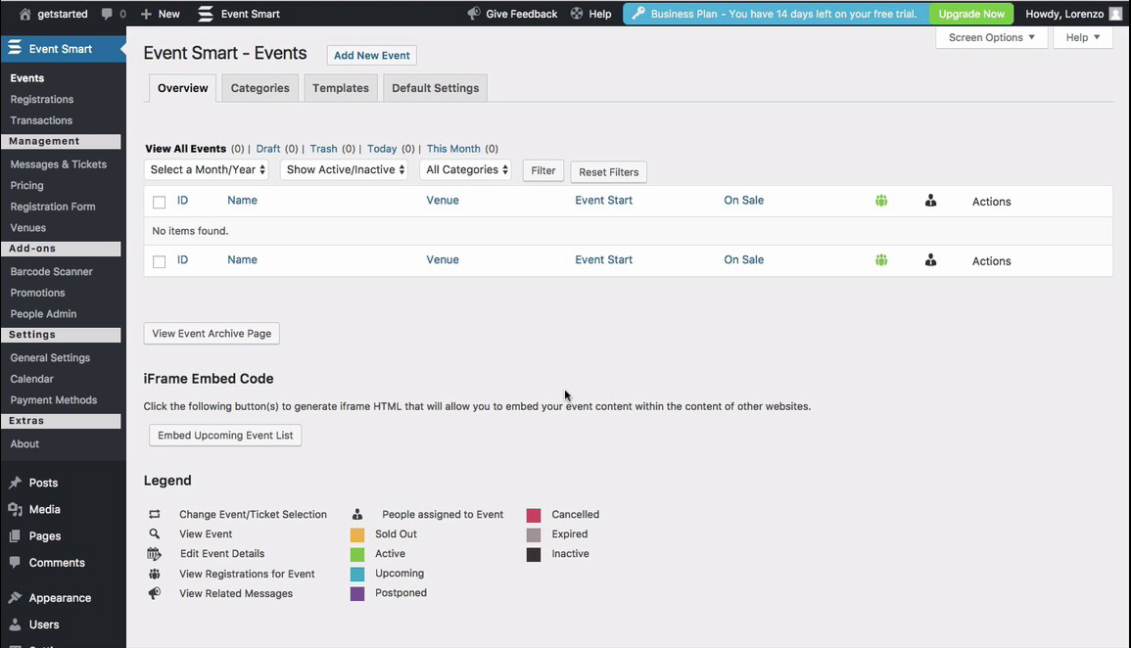1131x648 pixels.
Task: Click the Upgrade Now button
Action: point(970,14)
